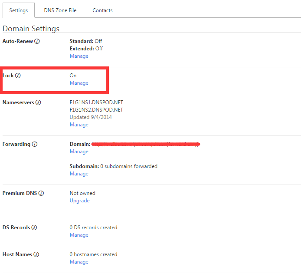301x274 pixels.
Task: Show the Premium DNS info tooltip icon
Action: tap(41, 193)
